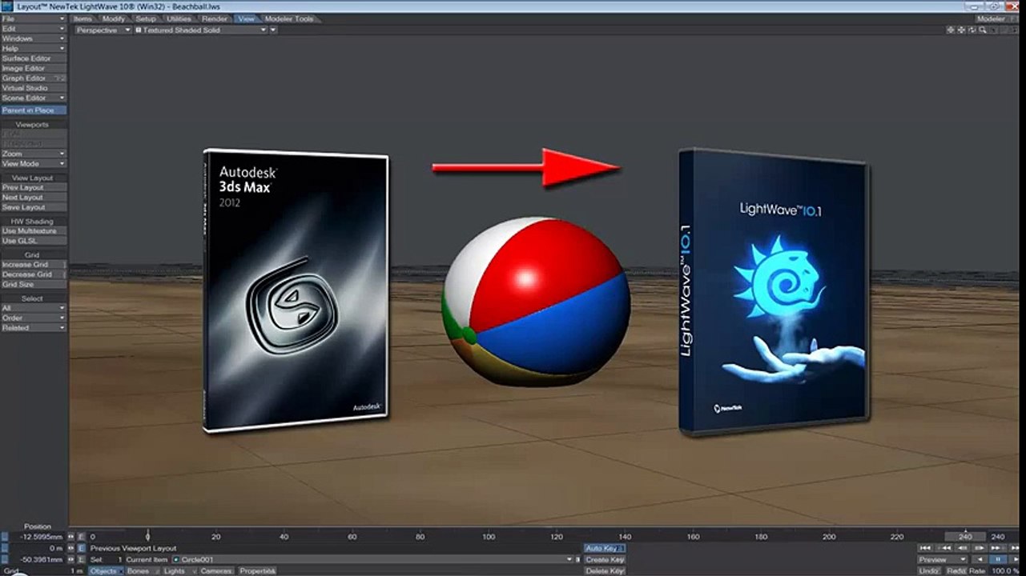Enable Use Multitexture shading
Viewport: 1026px width, 576px height.
(x=34, y=231)
